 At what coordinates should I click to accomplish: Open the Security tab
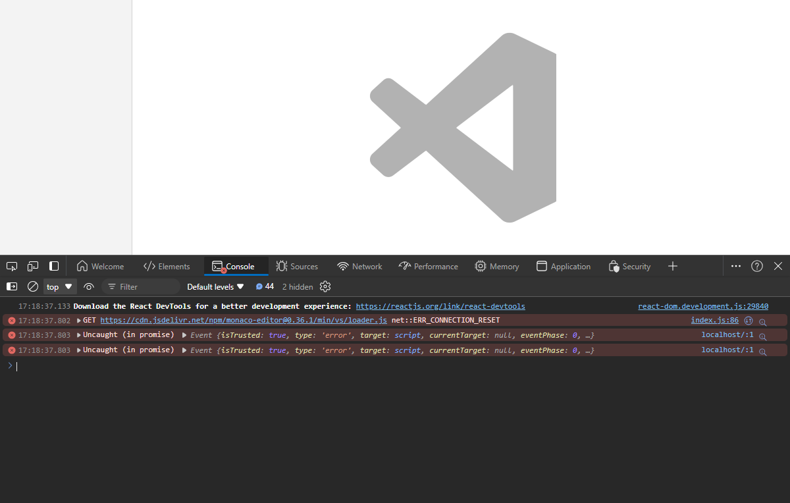pos(629,266)
